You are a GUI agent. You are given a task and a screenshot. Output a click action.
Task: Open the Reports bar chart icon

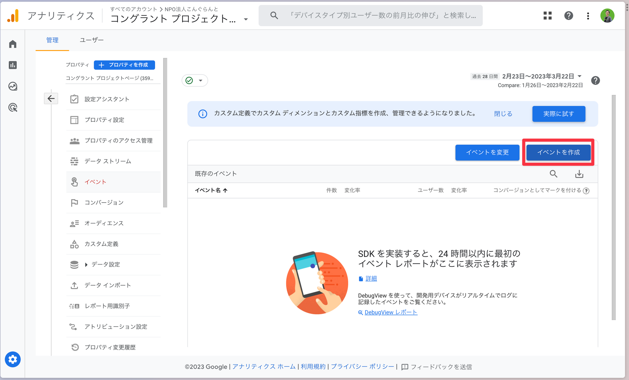[13, 65]
